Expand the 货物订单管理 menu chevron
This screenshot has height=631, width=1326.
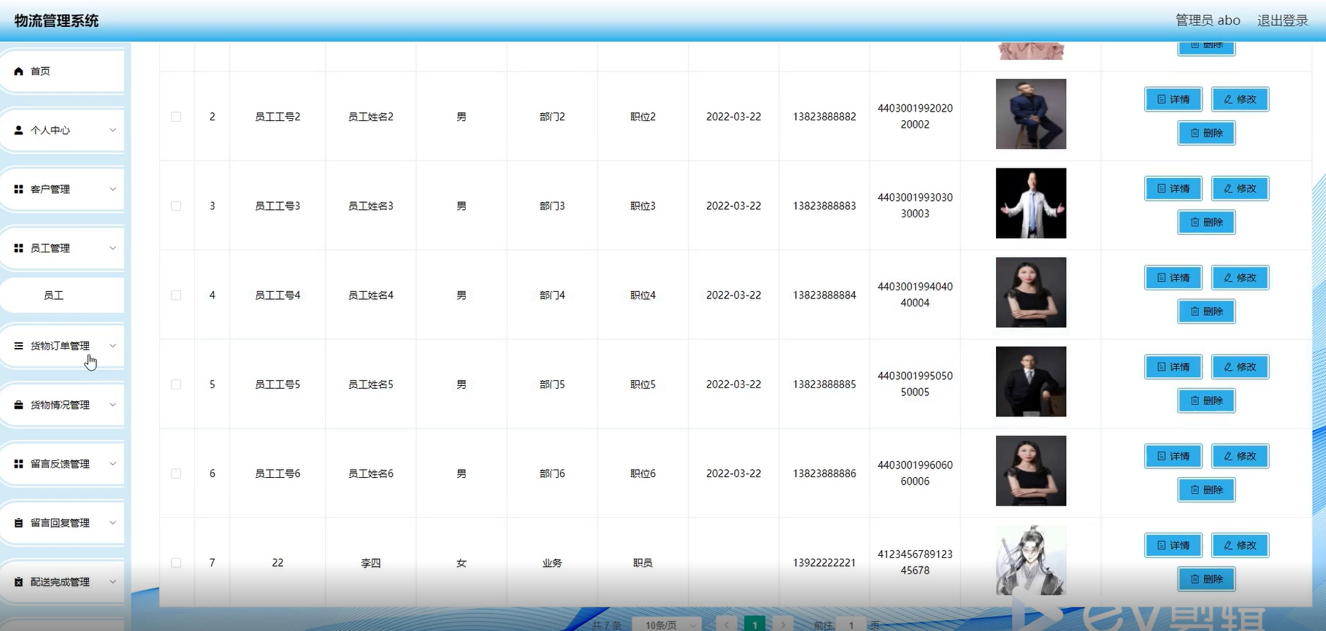click(x=112, y=346)
